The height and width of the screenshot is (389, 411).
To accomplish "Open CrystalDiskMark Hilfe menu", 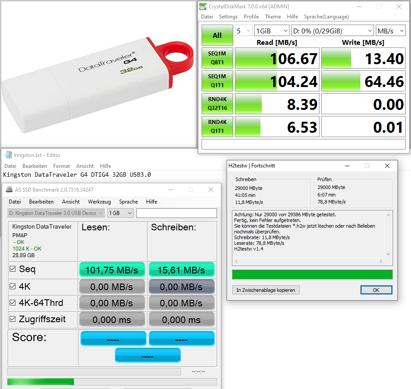I will pos(292,17).
